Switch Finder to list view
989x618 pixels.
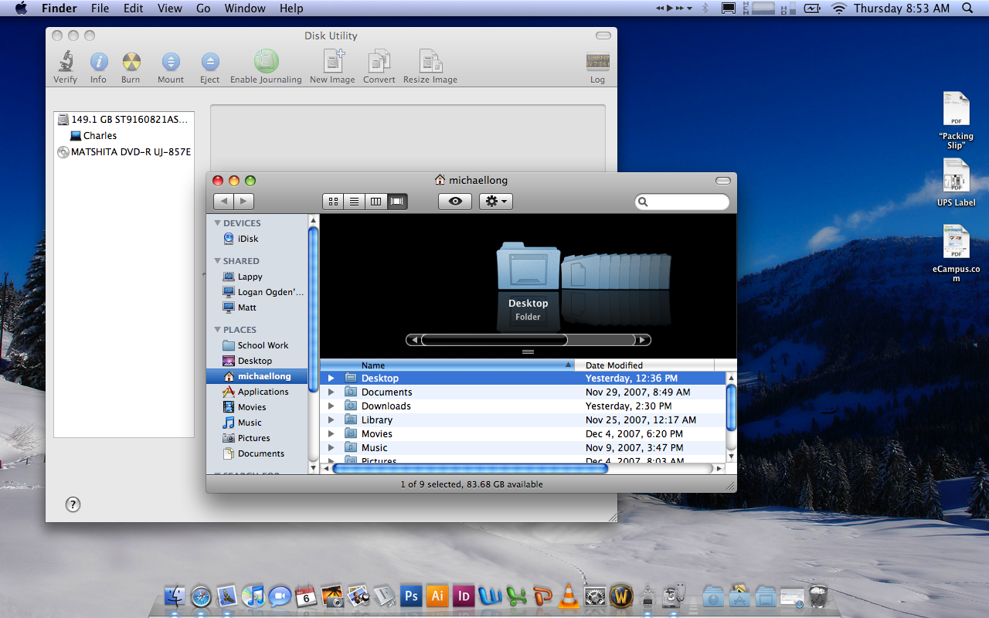click(355, 202)
